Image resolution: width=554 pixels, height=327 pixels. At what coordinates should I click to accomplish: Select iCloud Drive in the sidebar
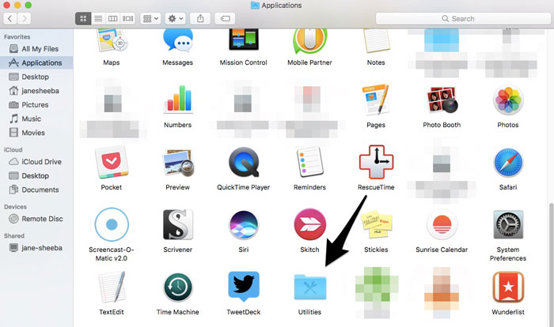[x=40, y=162]
